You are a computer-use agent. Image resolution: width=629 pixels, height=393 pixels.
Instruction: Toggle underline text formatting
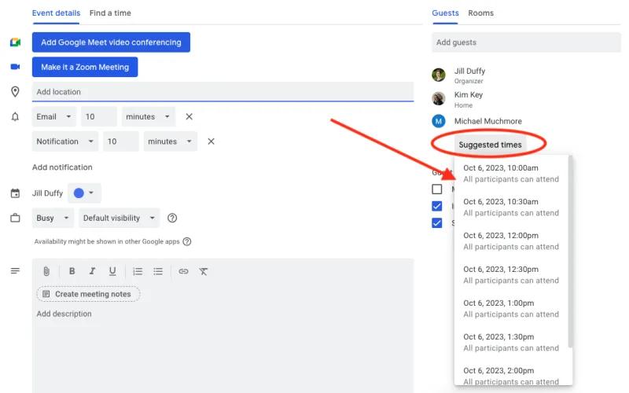click(112, 271)
